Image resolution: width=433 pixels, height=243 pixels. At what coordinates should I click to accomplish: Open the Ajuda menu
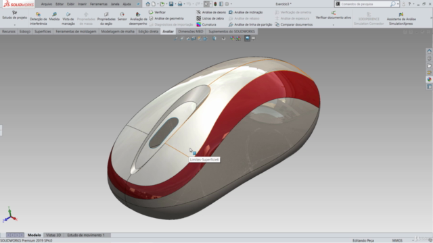[127, 4]
